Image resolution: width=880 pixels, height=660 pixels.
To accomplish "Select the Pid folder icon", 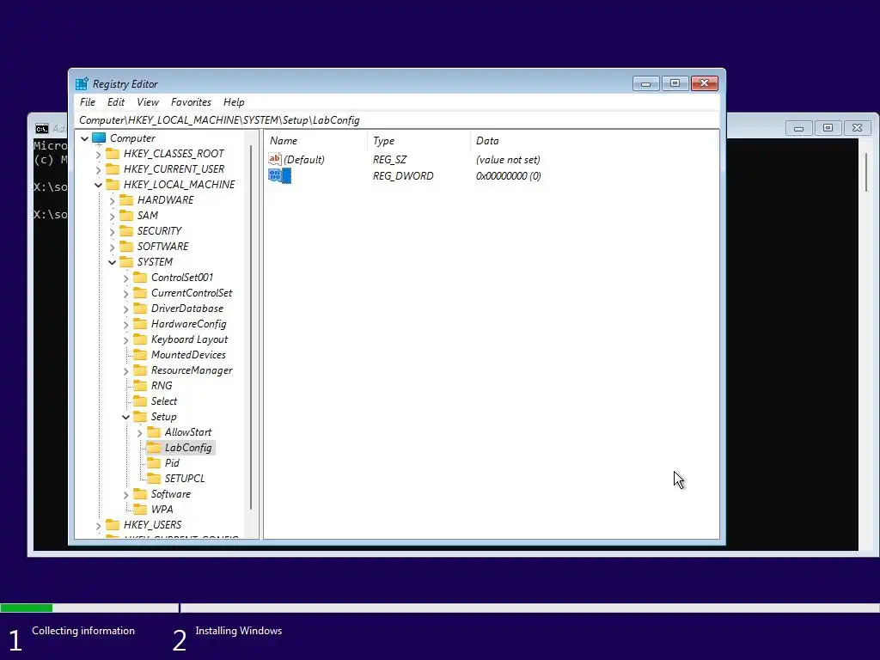I will pyautogui.click(x=154, y=463).
